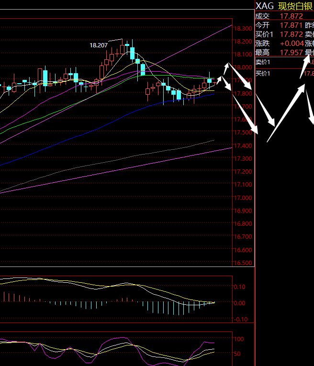Click the MACD axis label 0.10

[240, 287]
